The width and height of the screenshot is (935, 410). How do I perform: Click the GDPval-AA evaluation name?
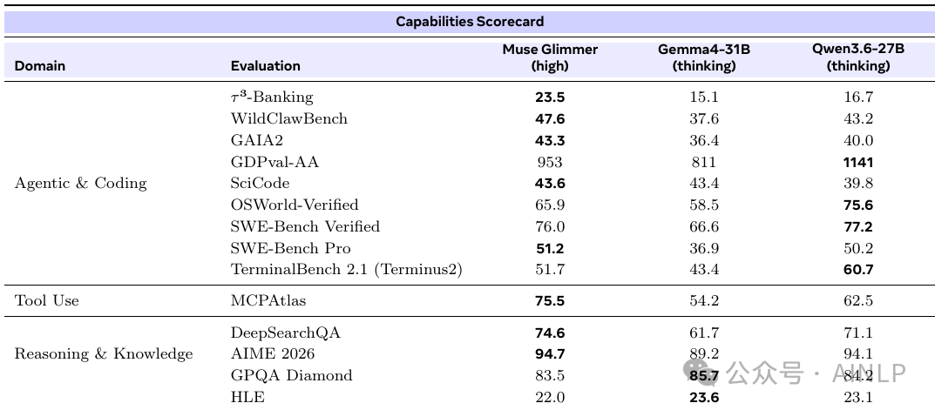(274, 162)
